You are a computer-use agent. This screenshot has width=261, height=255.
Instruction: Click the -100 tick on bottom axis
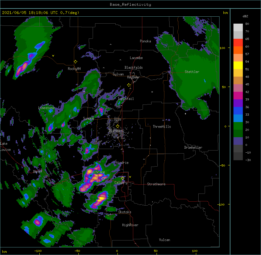click(x=38, y=251)
